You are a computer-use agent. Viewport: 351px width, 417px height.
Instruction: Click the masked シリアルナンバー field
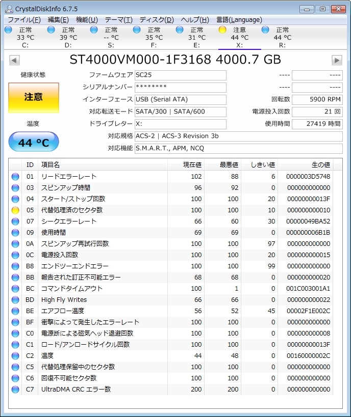tap(181, 87)
